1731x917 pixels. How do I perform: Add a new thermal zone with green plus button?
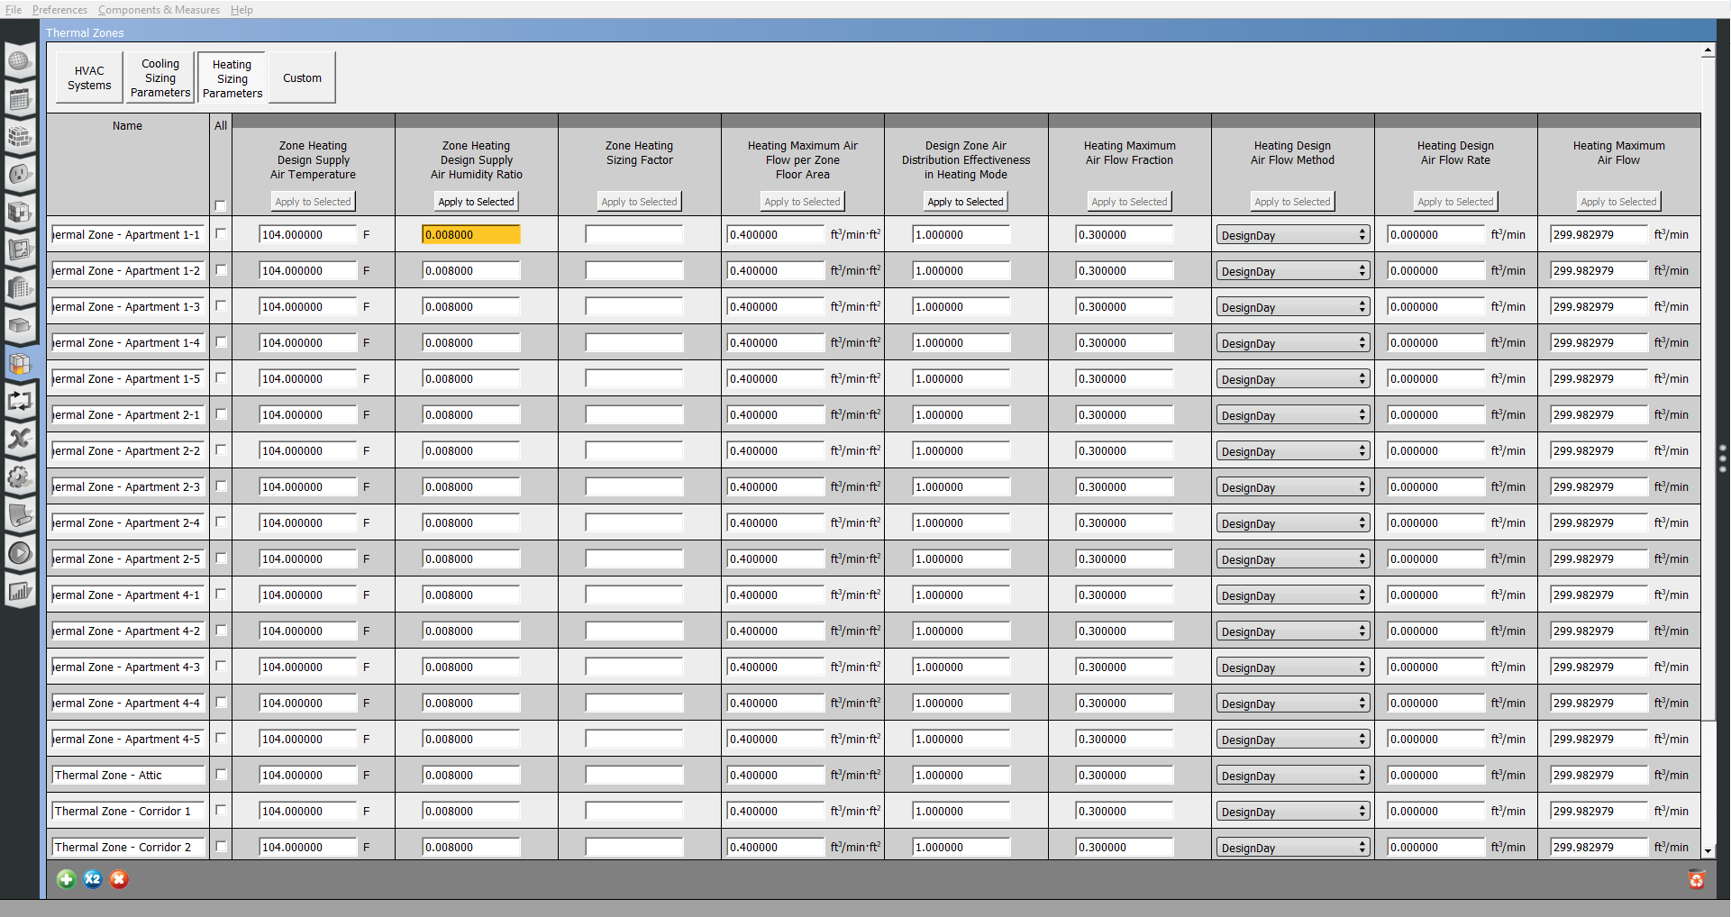[x=66, y=879]
